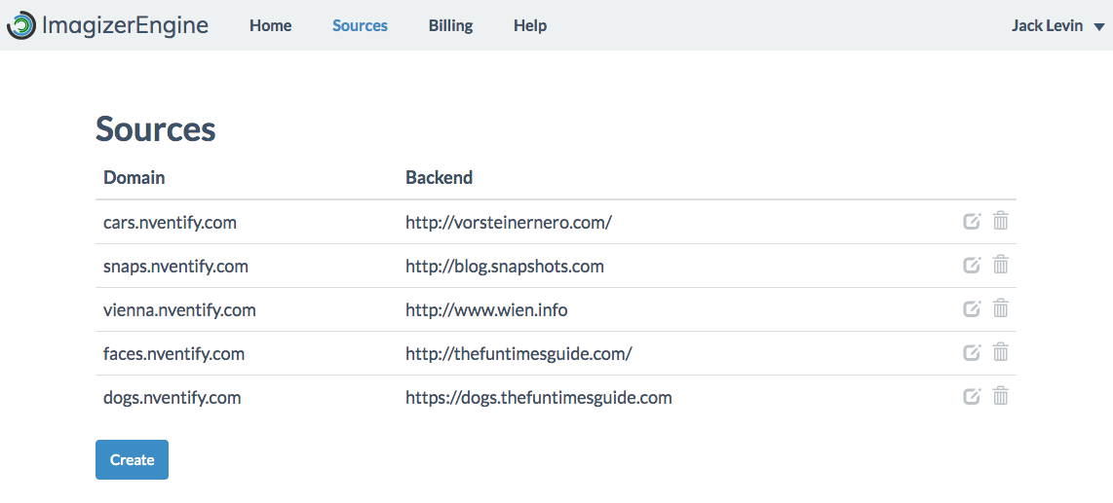Viewport: 1113px width, 503px height.
Task: Go to the Home page
Action: (270, 26)
